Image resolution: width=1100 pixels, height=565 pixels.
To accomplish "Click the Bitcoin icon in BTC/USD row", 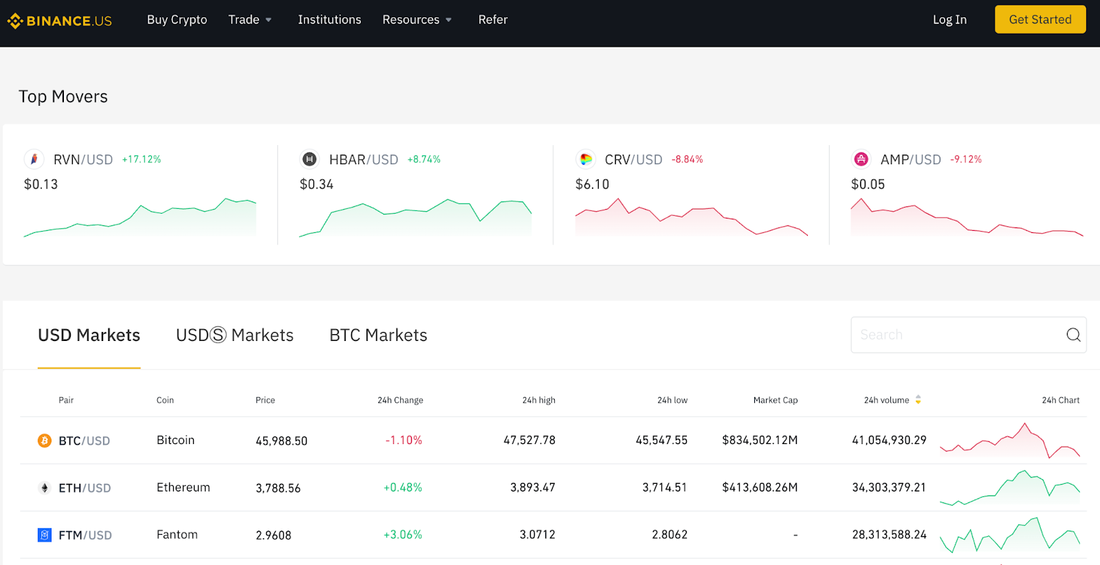I will [45, 441].
